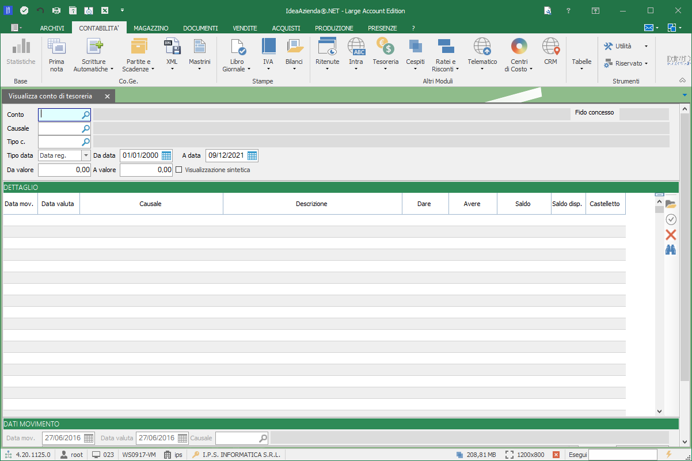Expand the Tipo data combo box

click(86, 155)
